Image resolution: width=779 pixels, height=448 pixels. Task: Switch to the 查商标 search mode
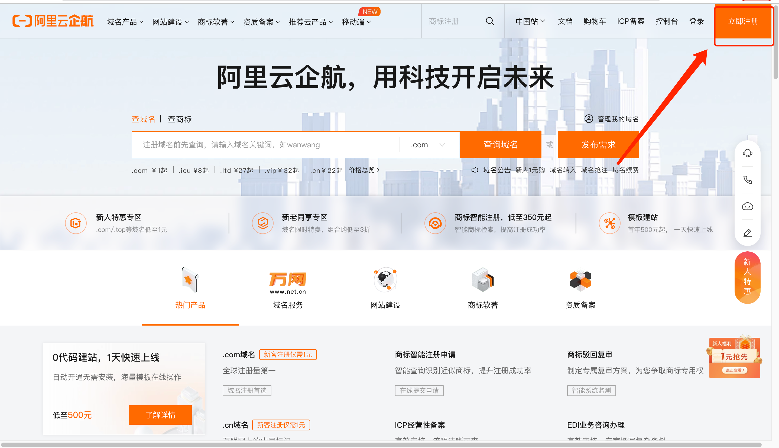(180, 119)
